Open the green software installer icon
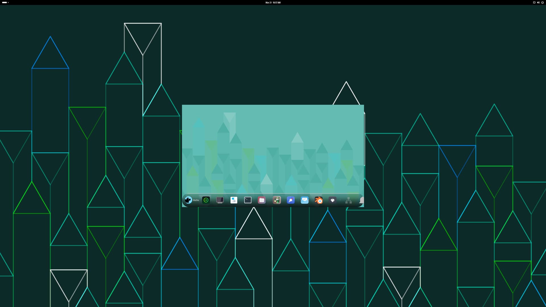Screen dimensions: 546x307 pos(276,200)
